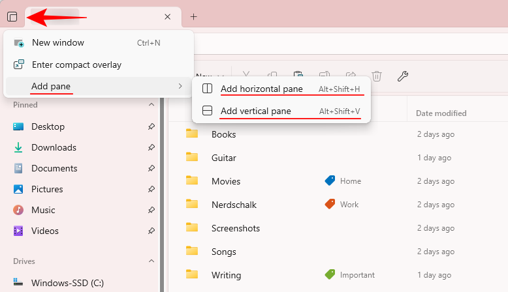Viewport: 508px width, 292px height.
Task: Choose Add vertical pane
Action: (x=255, y=111)
